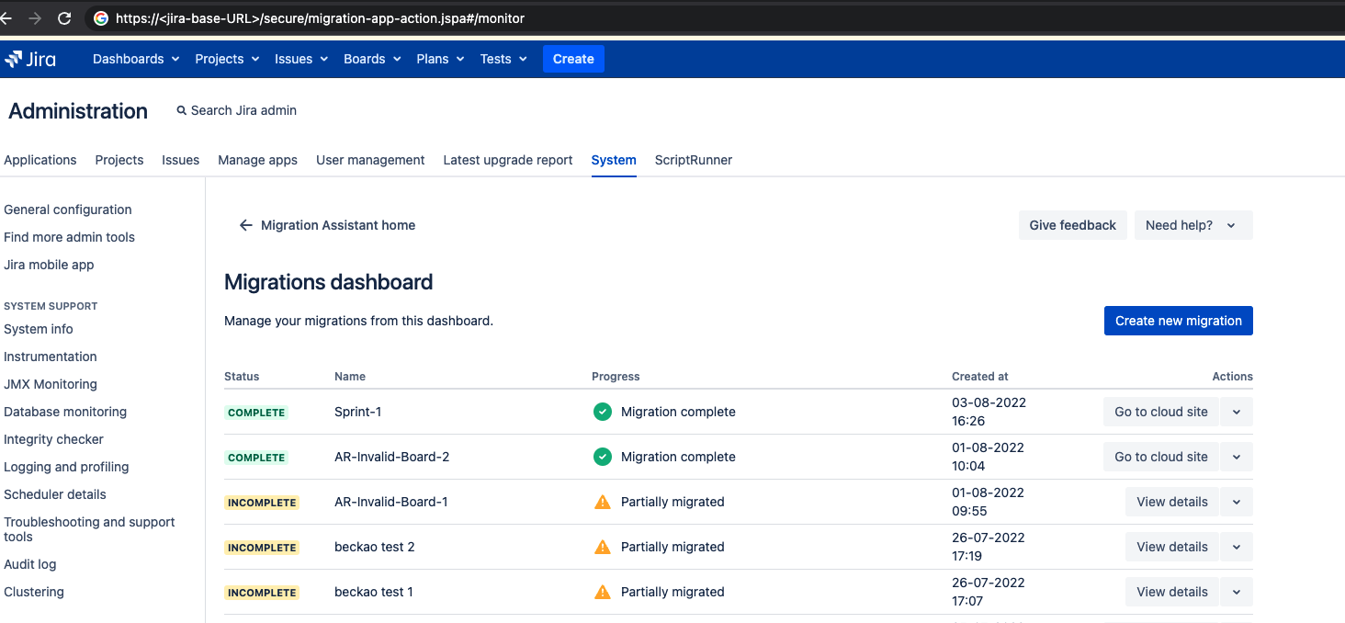1345x623 pixels.
Task: Open Clustering in the sidebar
Action: coord(34,592)
